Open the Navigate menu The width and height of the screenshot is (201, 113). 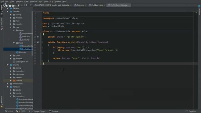point(19,2)
